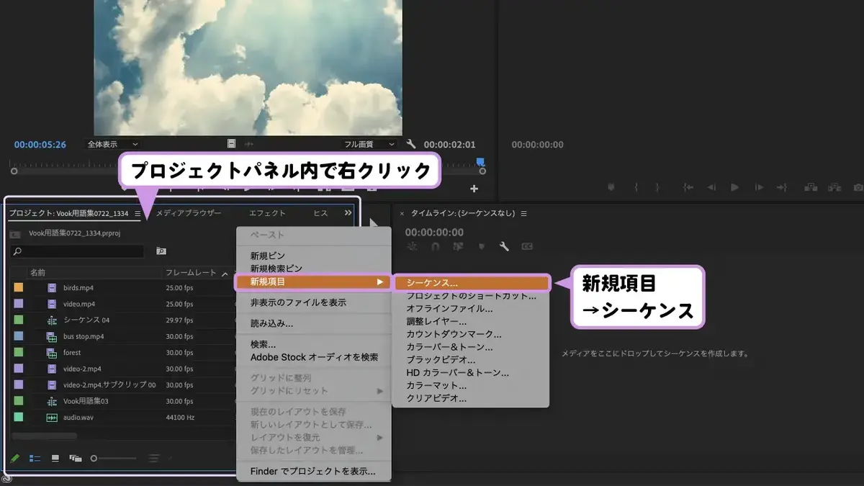Viewport: 864px width, 486px height.
Task: Click the program monitor play button
Action: point(734,187)
